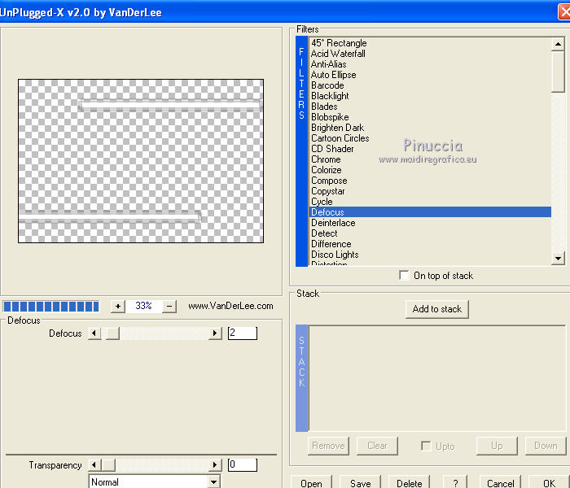Cancel the filter dialog
The image size is (570, 488).
tap(500, 482)
